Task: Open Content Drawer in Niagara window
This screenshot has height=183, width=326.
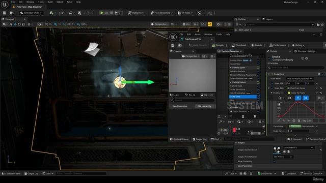Action: [179, 139]
